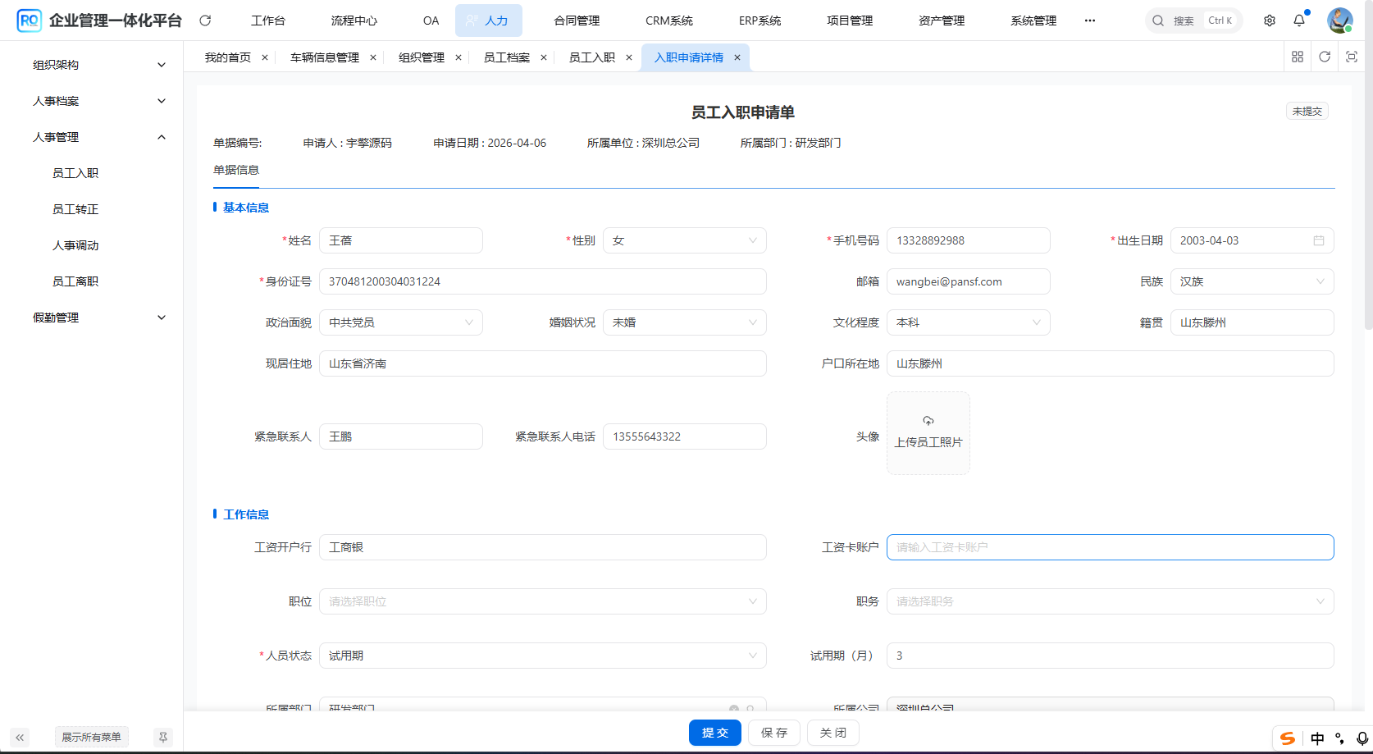Click the 提交 button

pyautogui.click(x=714, y=733)
